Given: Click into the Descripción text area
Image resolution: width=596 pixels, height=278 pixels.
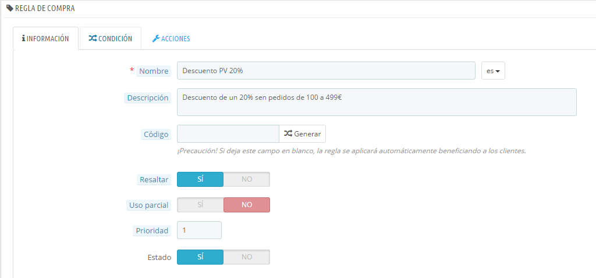Looking at the screenshot, I should tap(377, 102).
